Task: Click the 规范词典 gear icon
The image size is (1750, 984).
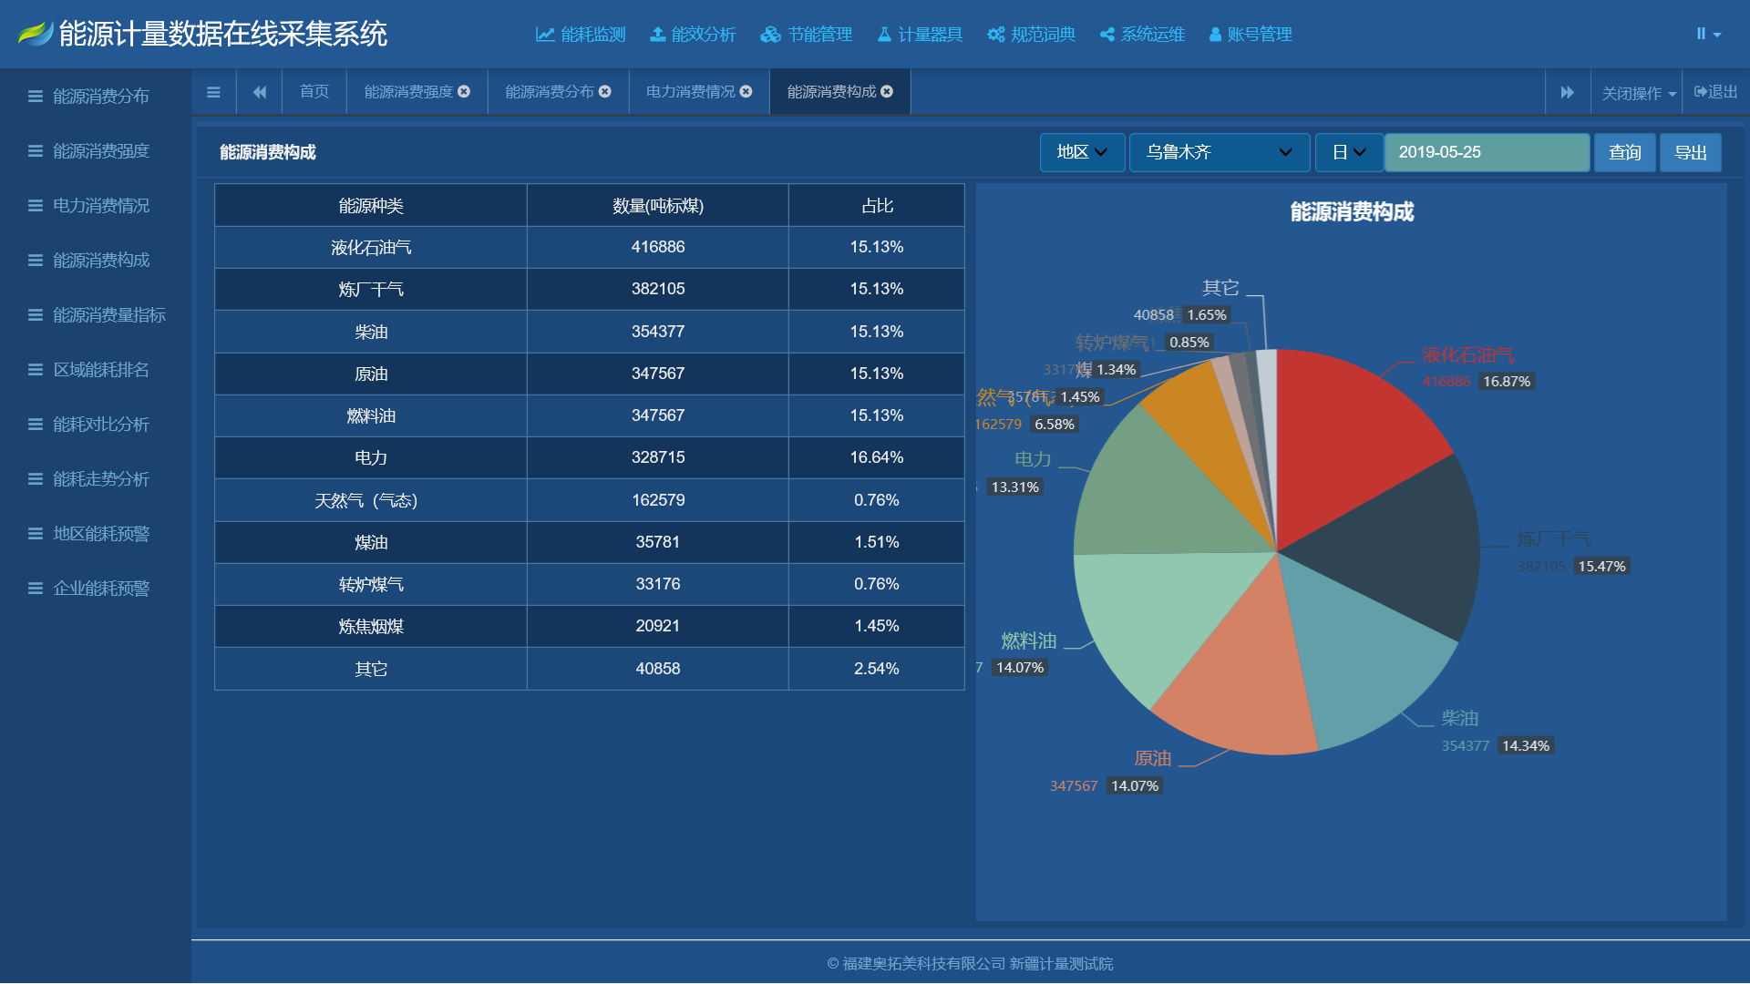Action: tap(993, 34)
